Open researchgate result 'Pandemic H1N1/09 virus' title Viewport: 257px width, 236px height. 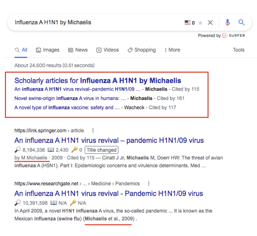click(x=109, y=194)
